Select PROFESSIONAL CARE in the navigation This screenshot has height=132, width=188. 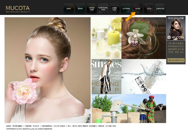point(103,9)
